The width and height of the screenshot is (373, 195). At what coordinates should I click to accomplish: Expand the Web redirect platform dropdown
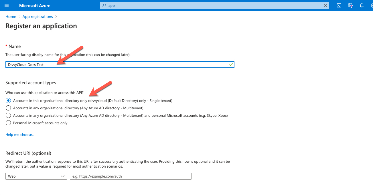coord(36,176)
